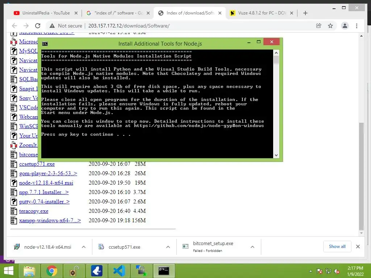The height and width of the screenshot is (278, 371).
Task: Open the putty-0.74-installer link
Action: coord(44,202)
